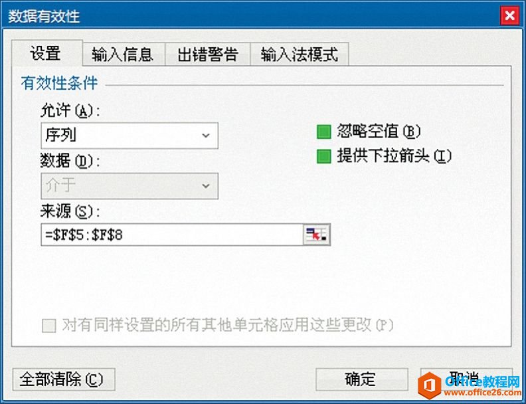This screenshot has width=526, height=404.
Task: Click the range selector icon beside source field
Action: coord(316,235)
